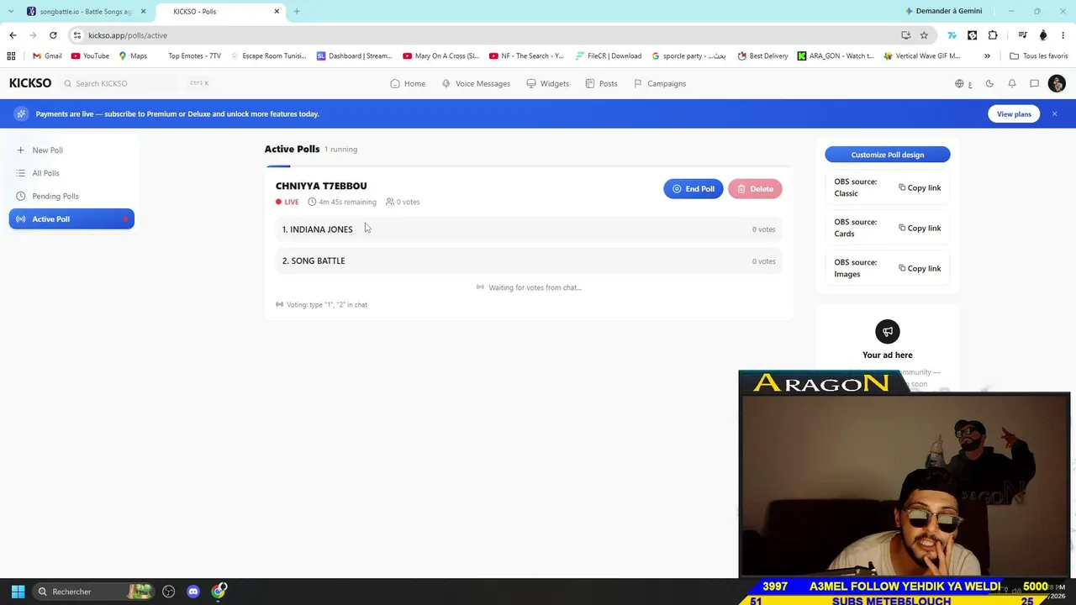The width and height of the screenshot is (1076, 605).
Task: Click the install app icon in address bar
Action: click(905, 35)
